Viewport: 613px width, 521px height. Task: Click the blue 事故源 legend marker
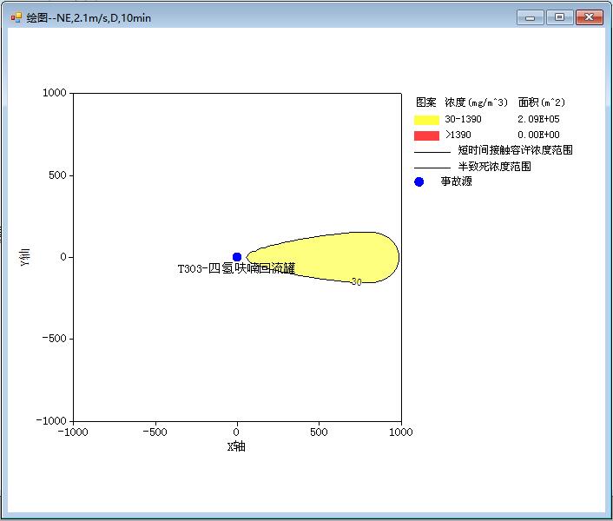click(x=419, y=181)
